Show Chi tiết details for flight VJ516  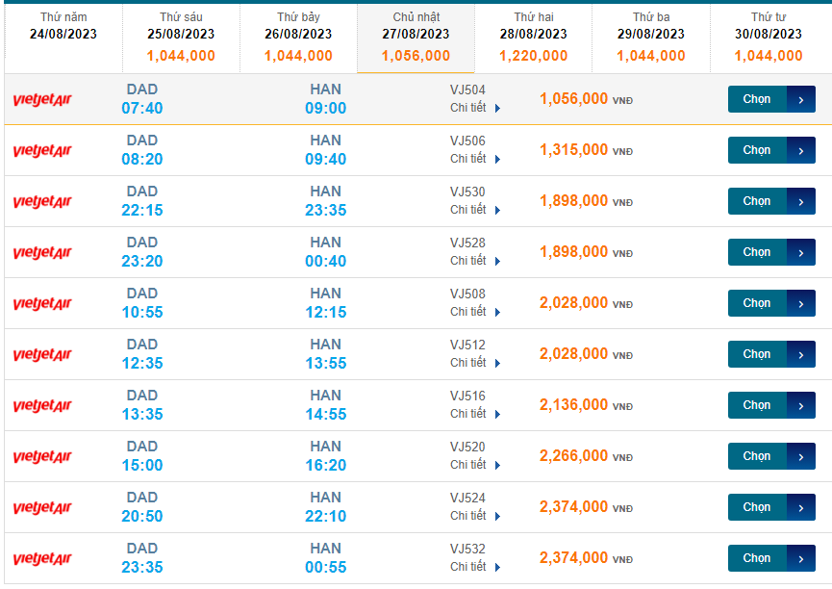click(475, 414)
